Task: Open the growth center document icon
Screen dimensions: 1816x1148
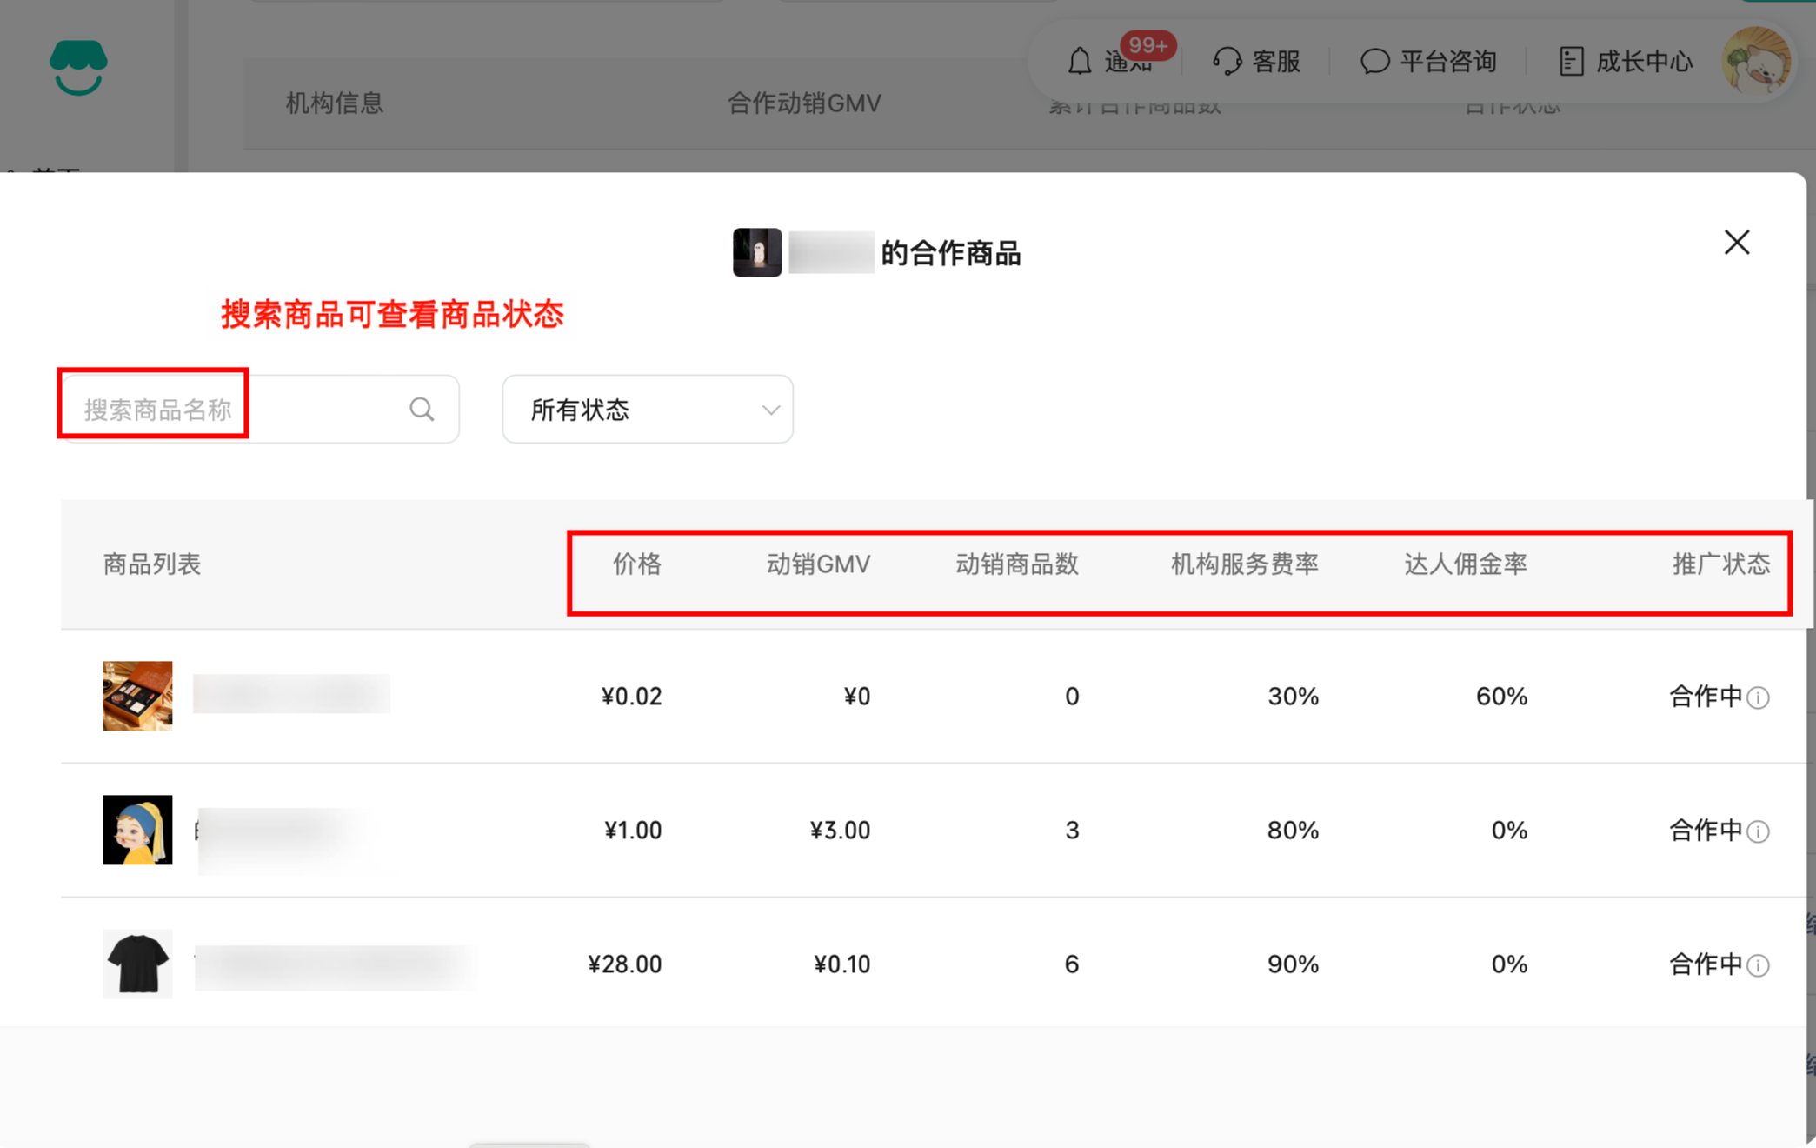Action: click(1571, 61)
